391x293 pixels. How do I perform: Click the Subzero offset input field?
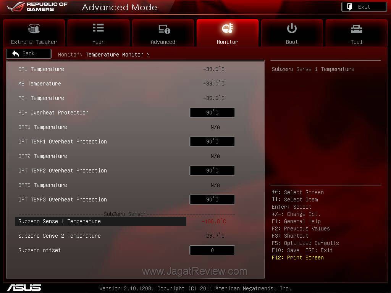click(212, 250)
